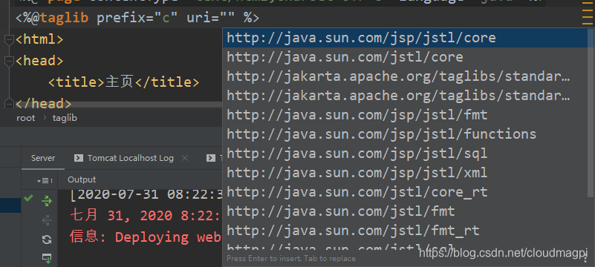Screen dimensions: 595x267
Task: Click the 信息: Deploying web log line
Action: point(146,237)
